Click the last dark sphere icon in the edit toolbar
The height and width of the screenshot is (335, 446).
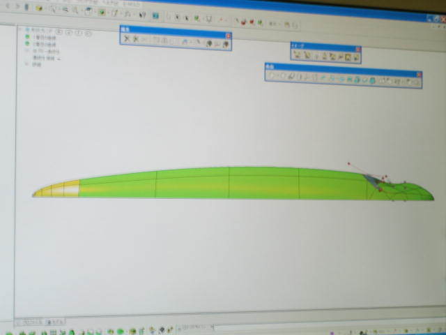tap(226, 44)
